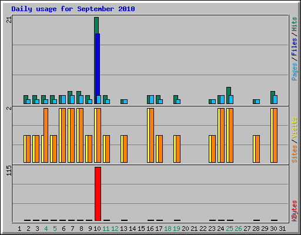This screenshot has height=235, width=301.
Task: Click the "Visits" legend label
Action: pyautogui.click(x=295, y=127)
